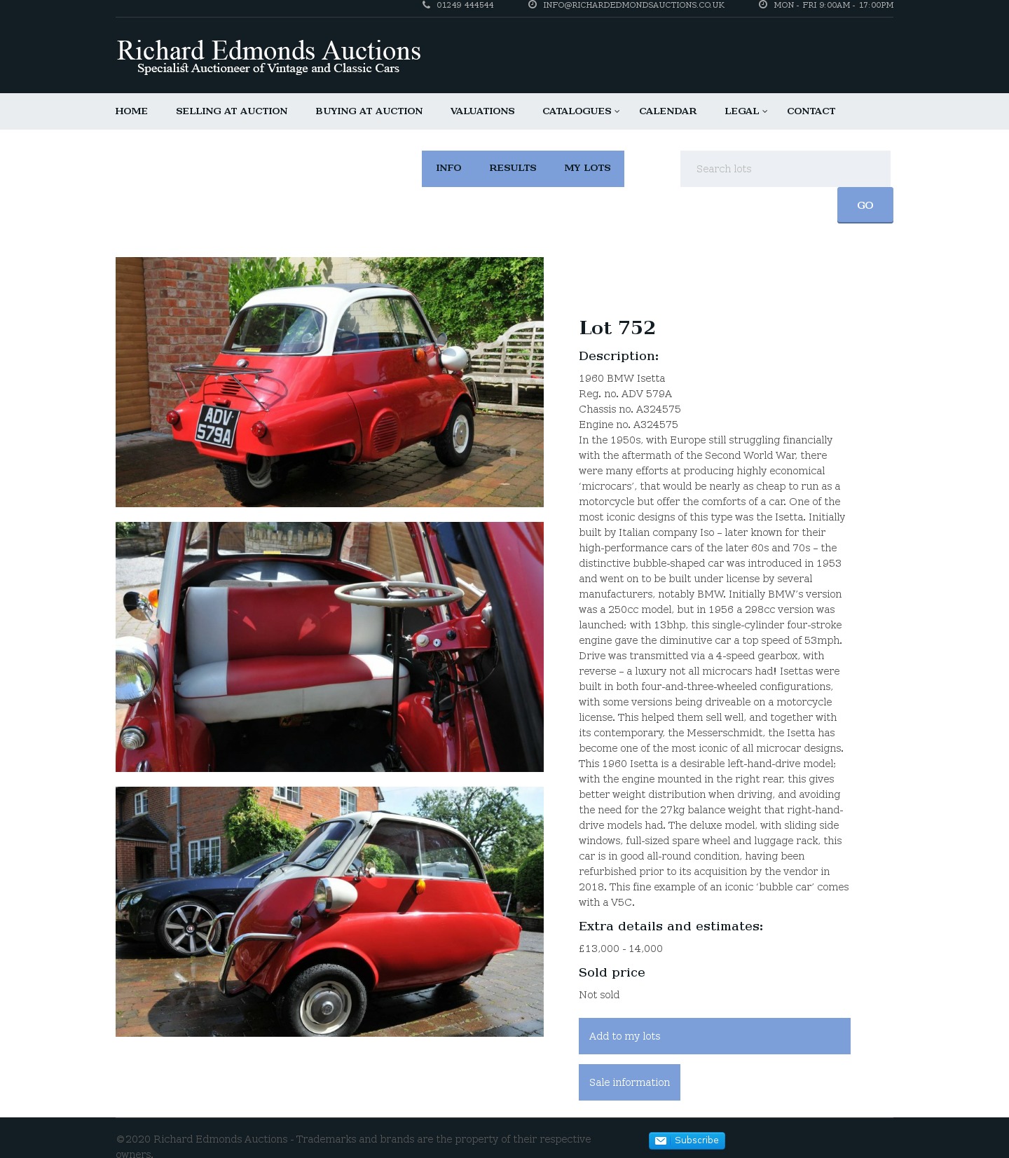
Task: Select the Results tab
Action: click(x=513, y=168)
